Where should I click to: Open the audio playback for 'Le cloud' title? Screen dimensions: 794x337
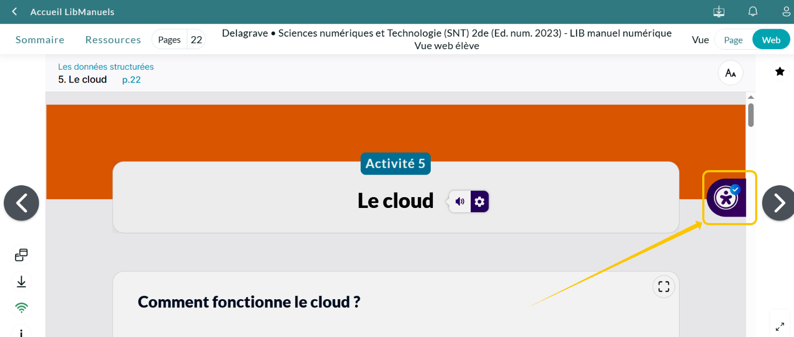click(459, 201)
